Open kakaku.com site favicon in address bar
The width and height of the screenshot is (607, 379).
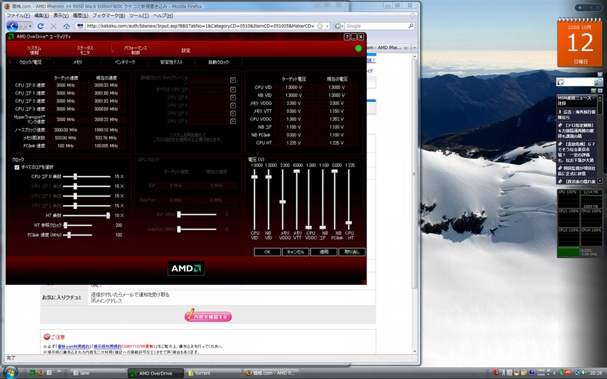point(80,26)
